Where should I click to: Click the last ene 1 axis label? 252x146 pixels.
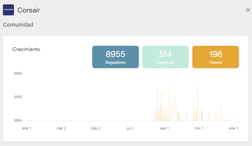click(233, 128)
